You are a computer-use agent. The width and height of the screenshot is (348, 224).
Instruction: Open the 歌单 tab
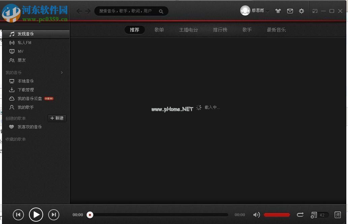point(159,30)
